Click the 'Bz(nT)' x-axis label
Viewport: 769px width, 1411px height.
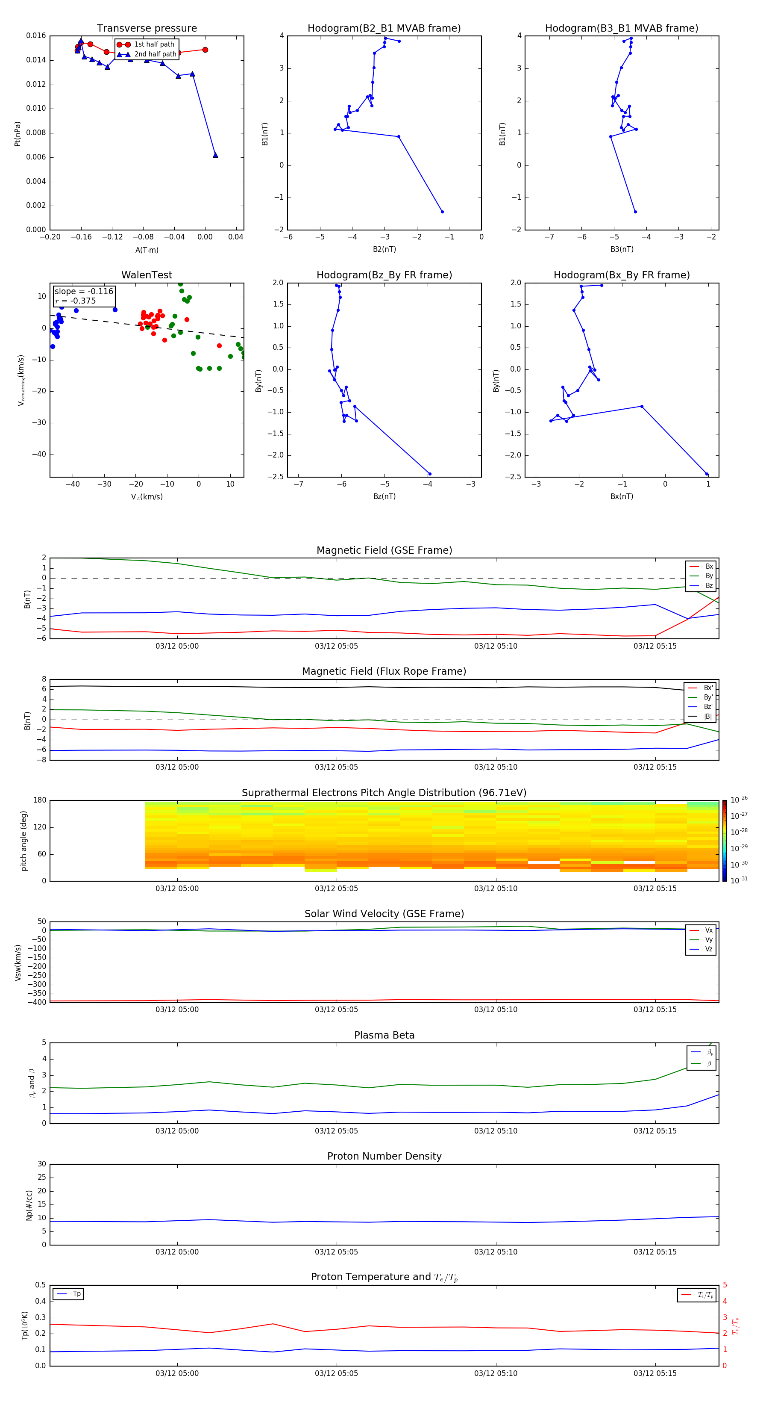click(384, 496)
